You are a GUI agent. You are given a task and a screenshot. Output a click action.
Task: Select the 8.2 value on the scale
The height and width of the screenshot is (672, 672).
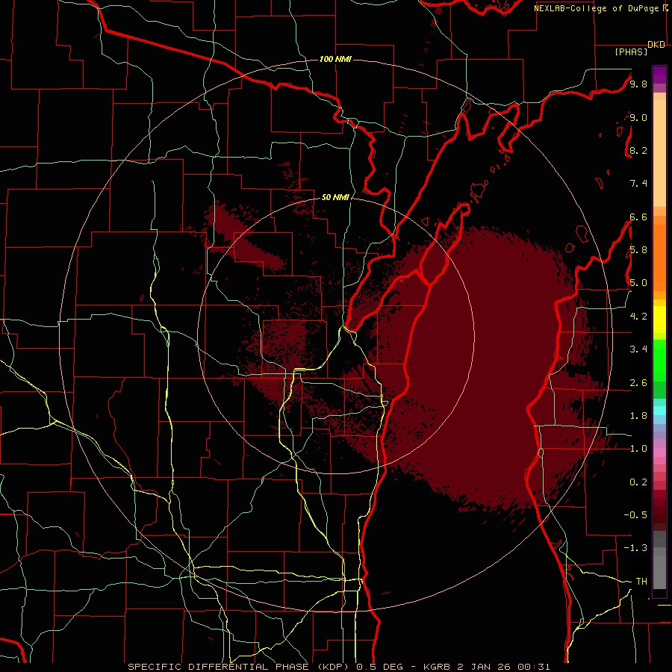638,151
